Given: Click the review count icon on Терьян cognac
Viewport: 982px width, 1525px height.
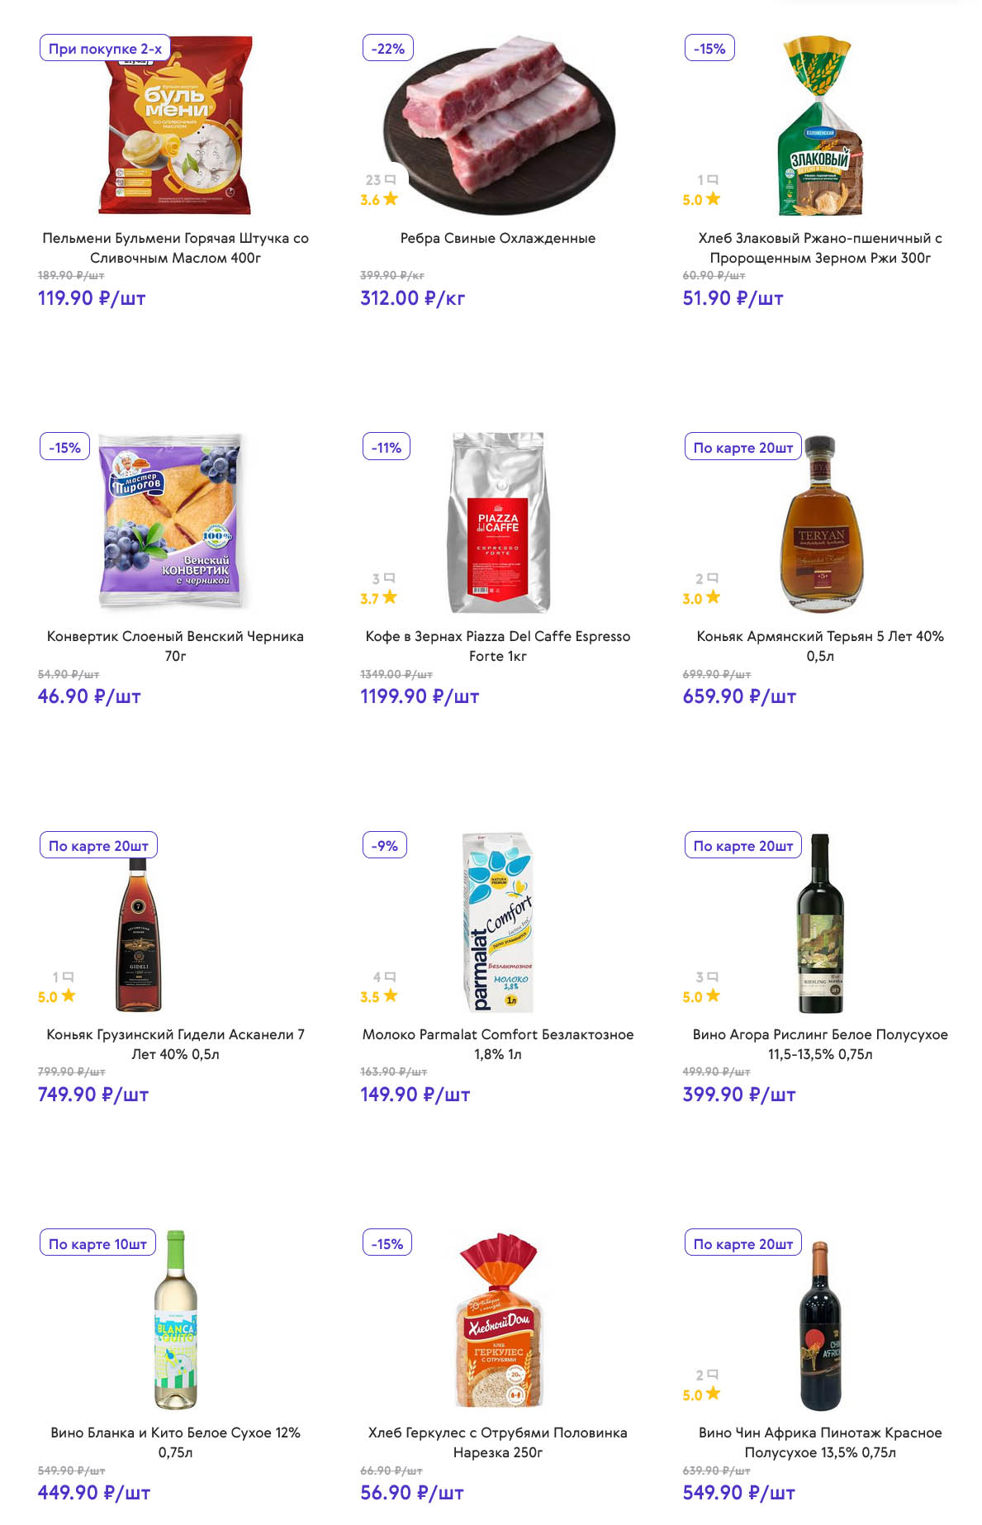Looking at the screenshot, I should click(x=713, y=578).
